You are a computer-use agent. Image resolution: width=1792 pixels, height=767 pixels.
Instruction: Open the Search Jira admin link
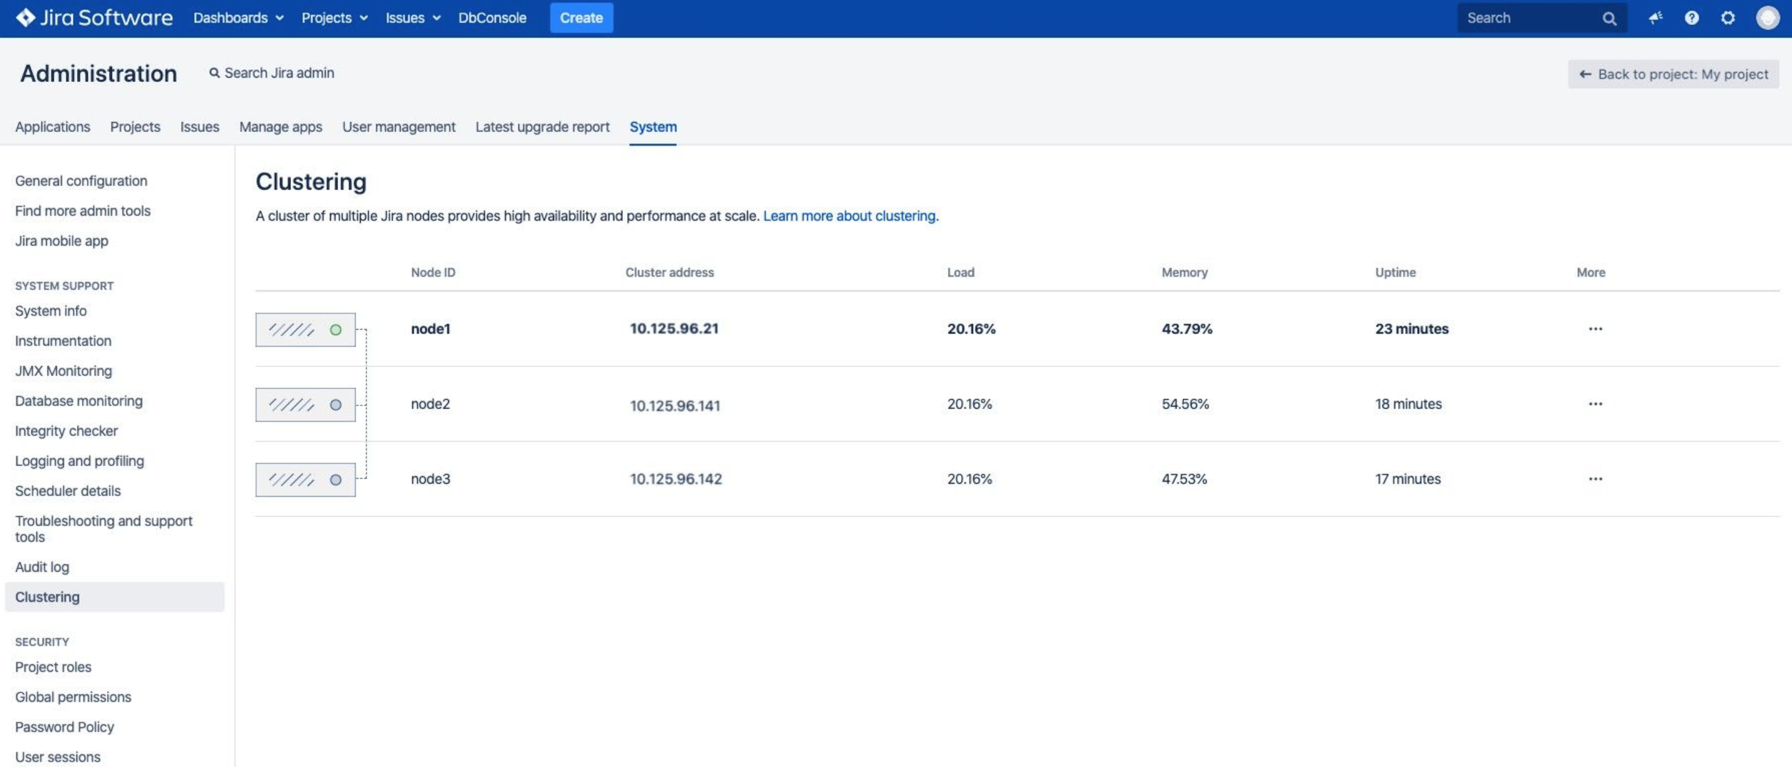pyautogui.click(x=271, y=73)
